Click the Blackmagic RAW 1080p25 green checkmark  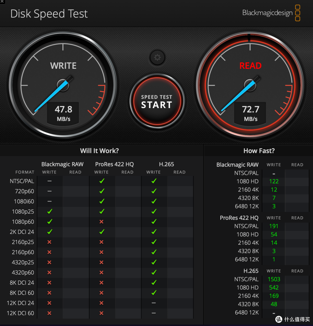click(x=50, y=211)
